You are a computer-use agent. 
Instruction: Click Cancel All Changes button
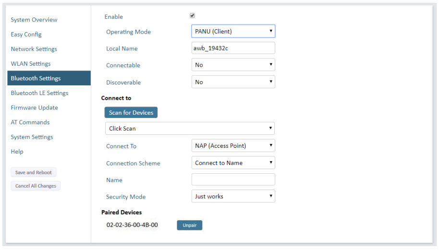pyautogui.click(x=36, y=186)
